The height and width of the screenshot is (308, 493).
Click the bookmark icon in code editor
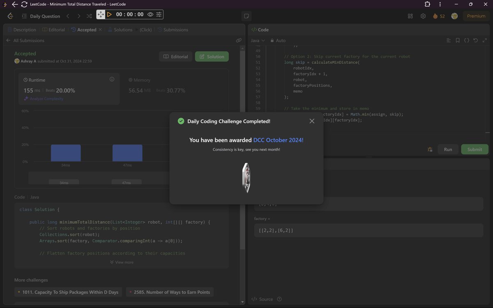tap(458, 41)
